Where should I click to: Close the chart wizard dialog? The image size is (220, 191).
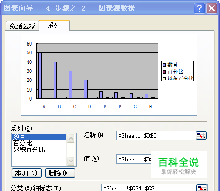pos(211,8)
